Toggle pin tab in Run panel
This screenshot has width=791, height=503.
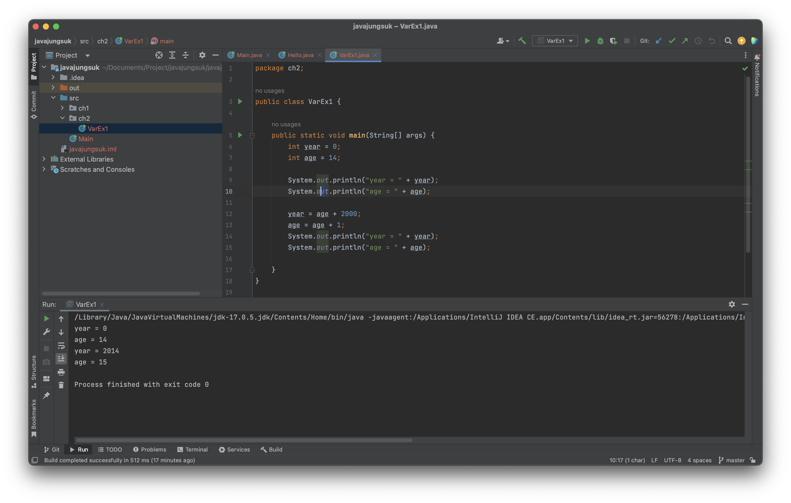(46, 395)
